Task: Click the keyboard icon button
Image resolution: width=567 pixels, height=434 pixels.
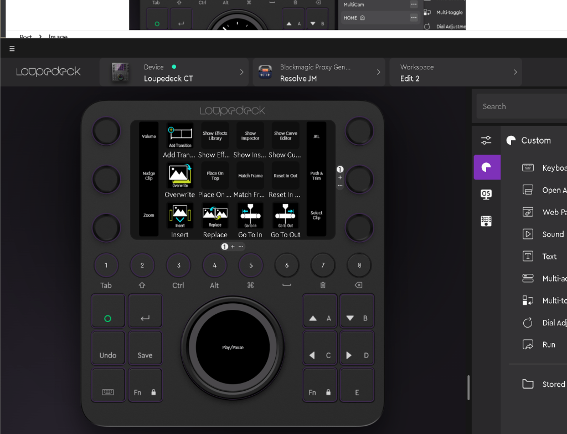Action: (108, 385)
